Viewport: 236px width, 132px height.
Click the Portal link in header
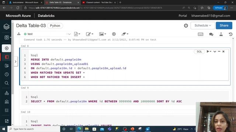pyautogui.click(x=183, y=16)
